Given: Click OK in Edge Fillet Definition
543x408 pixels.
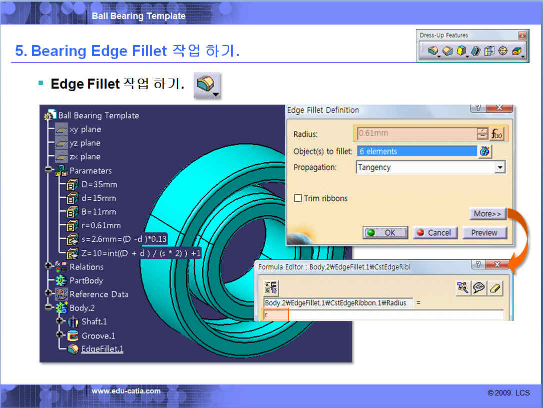Looking at the screenshot, I should point(385,232).
